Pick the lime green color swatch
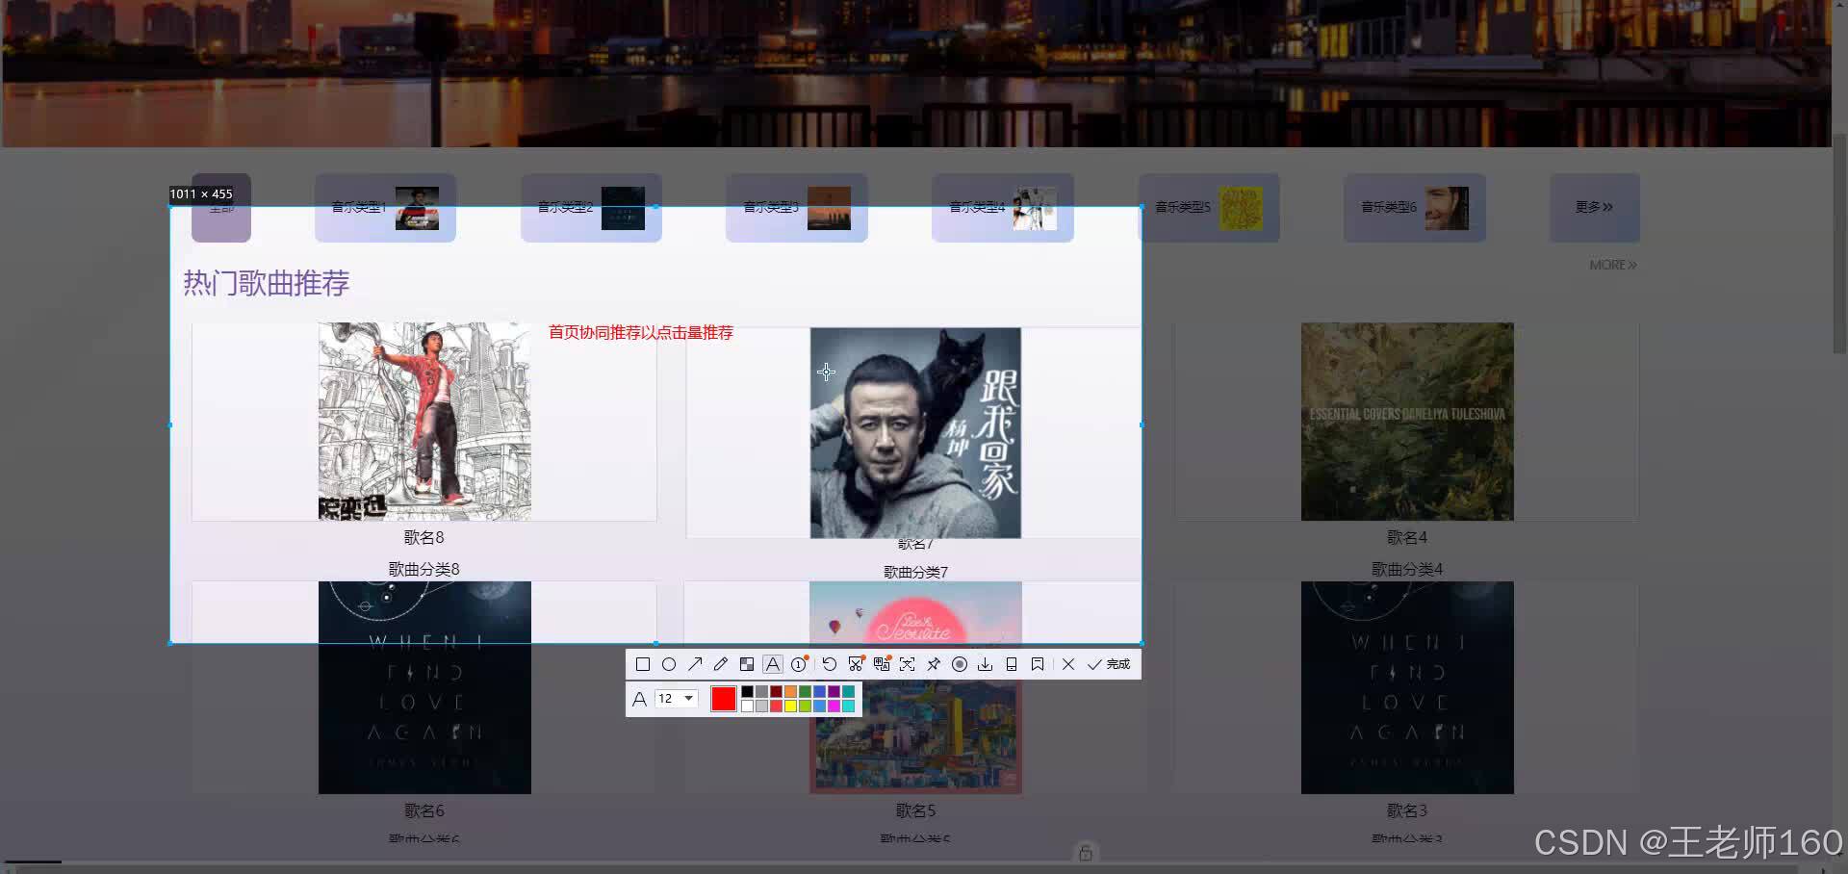Image resolution: width=1848 pixels, height=874 pixels. 805,706
